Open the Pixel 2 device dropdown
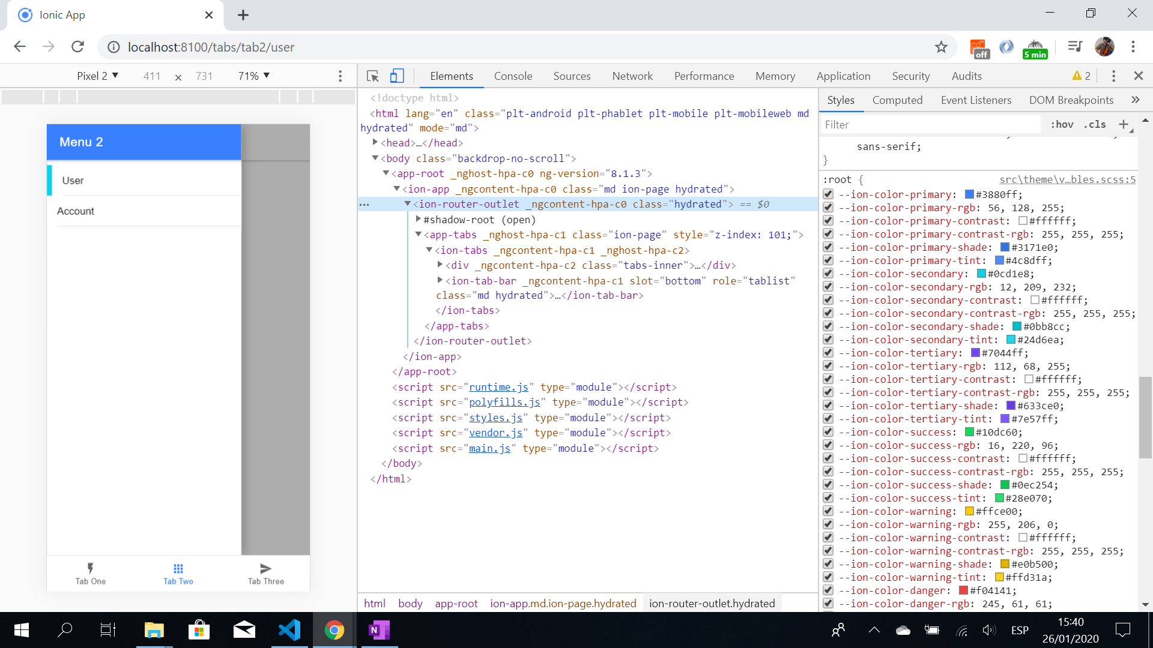The image size is (1153, 648). [x=97, y=76]
